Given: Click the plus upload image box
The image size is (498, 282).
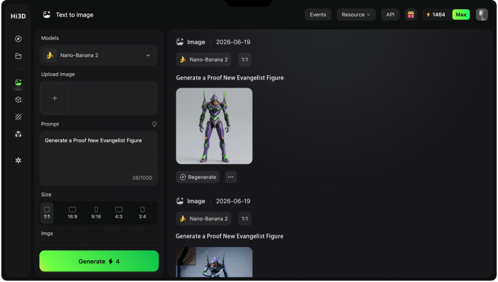Looking at the screenshot, I should 55,98.
